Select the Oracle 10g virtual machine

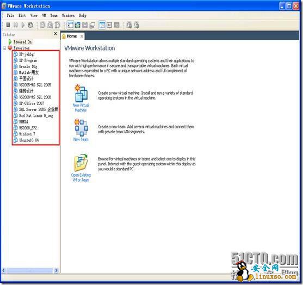(x=28, y=66)
